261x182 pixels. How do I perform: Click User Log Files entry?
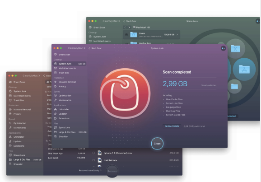[x=173, y=111]
